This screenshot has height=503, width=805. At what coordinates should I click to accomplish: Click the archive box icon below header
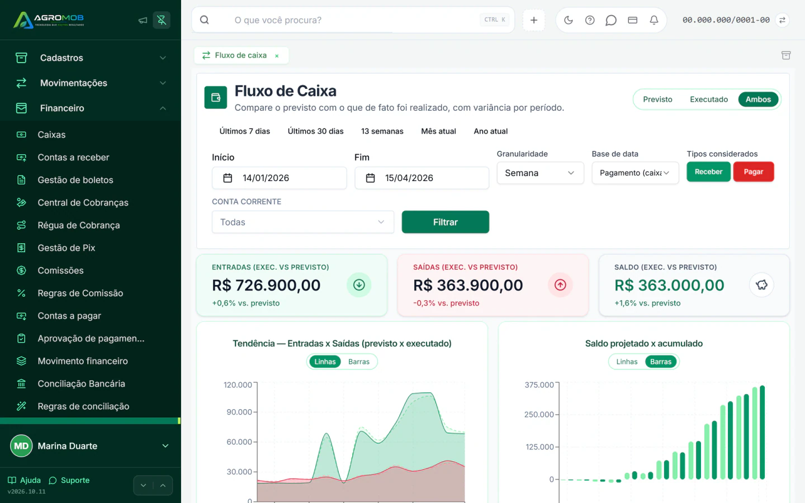coord(786,55)
